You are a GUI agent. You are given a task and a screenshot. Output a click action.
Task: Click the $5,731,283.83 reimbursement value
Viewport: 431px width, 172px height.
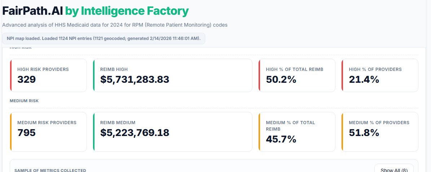135,80
